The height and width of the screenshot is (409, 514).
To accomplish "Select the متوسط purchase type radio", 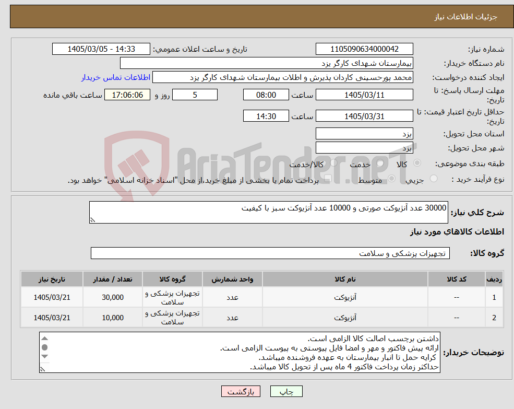I will [391, 179].
